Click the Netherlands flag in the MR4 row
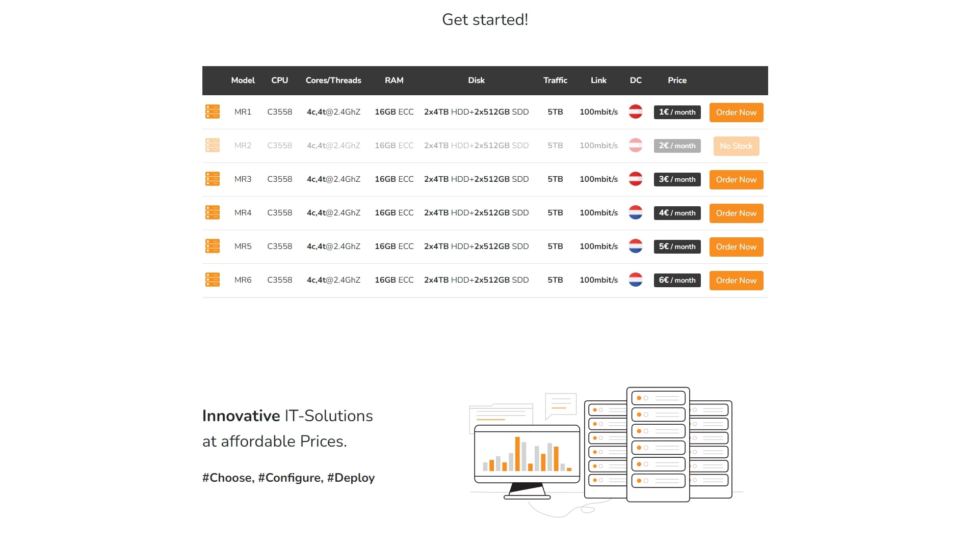The width and height of the screenshot is (970, 550). click(635, 212)
